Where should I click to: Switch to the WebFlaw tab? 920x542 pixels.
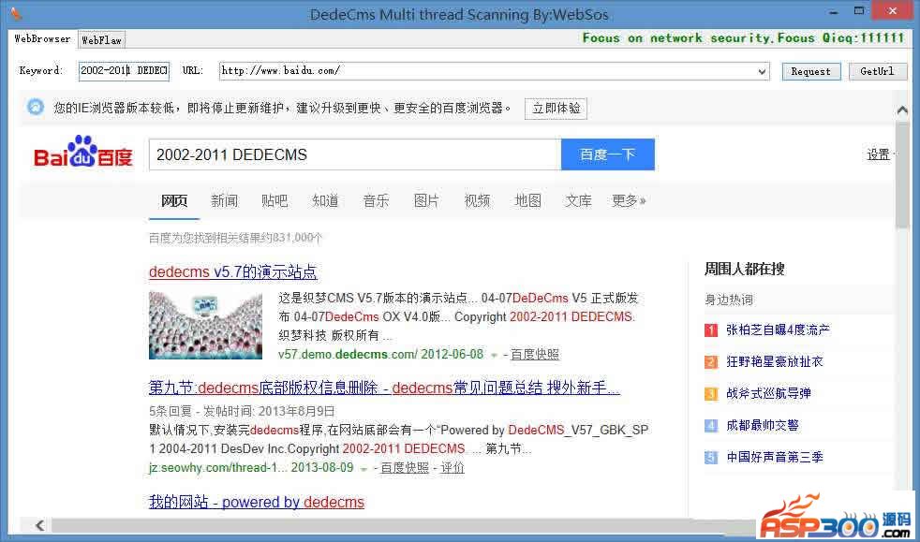point(101,39)
